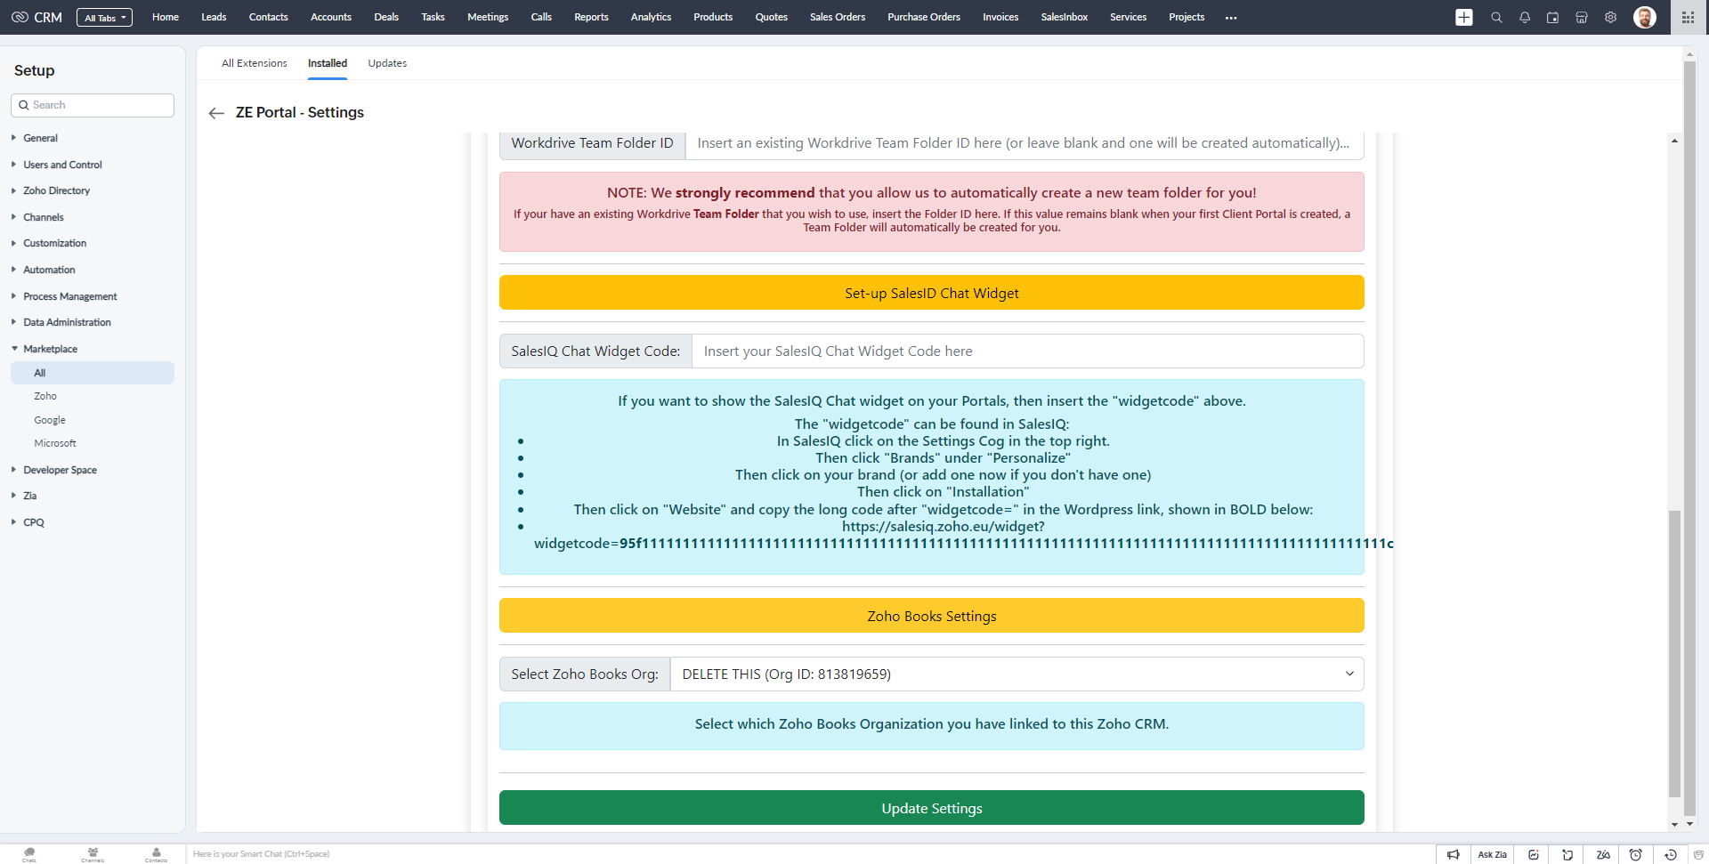Click the SalesIQ Chat Widget Code input
The height and width of the screenshot is (864, 1709).
(1028, 351)
